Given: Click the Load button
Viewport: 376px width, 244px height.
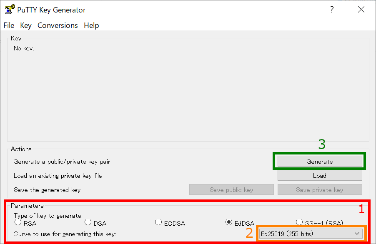Looking at the screenshot, I should tap(320, 176).
